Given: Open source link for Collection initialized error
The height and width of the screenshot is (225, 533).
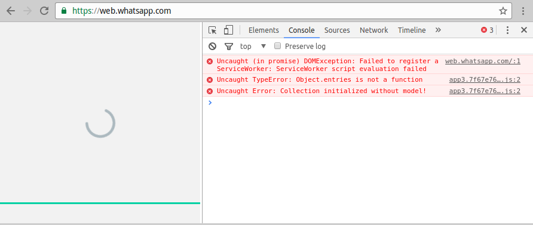Looking at the screenshot, I should [x=485, y=91].
